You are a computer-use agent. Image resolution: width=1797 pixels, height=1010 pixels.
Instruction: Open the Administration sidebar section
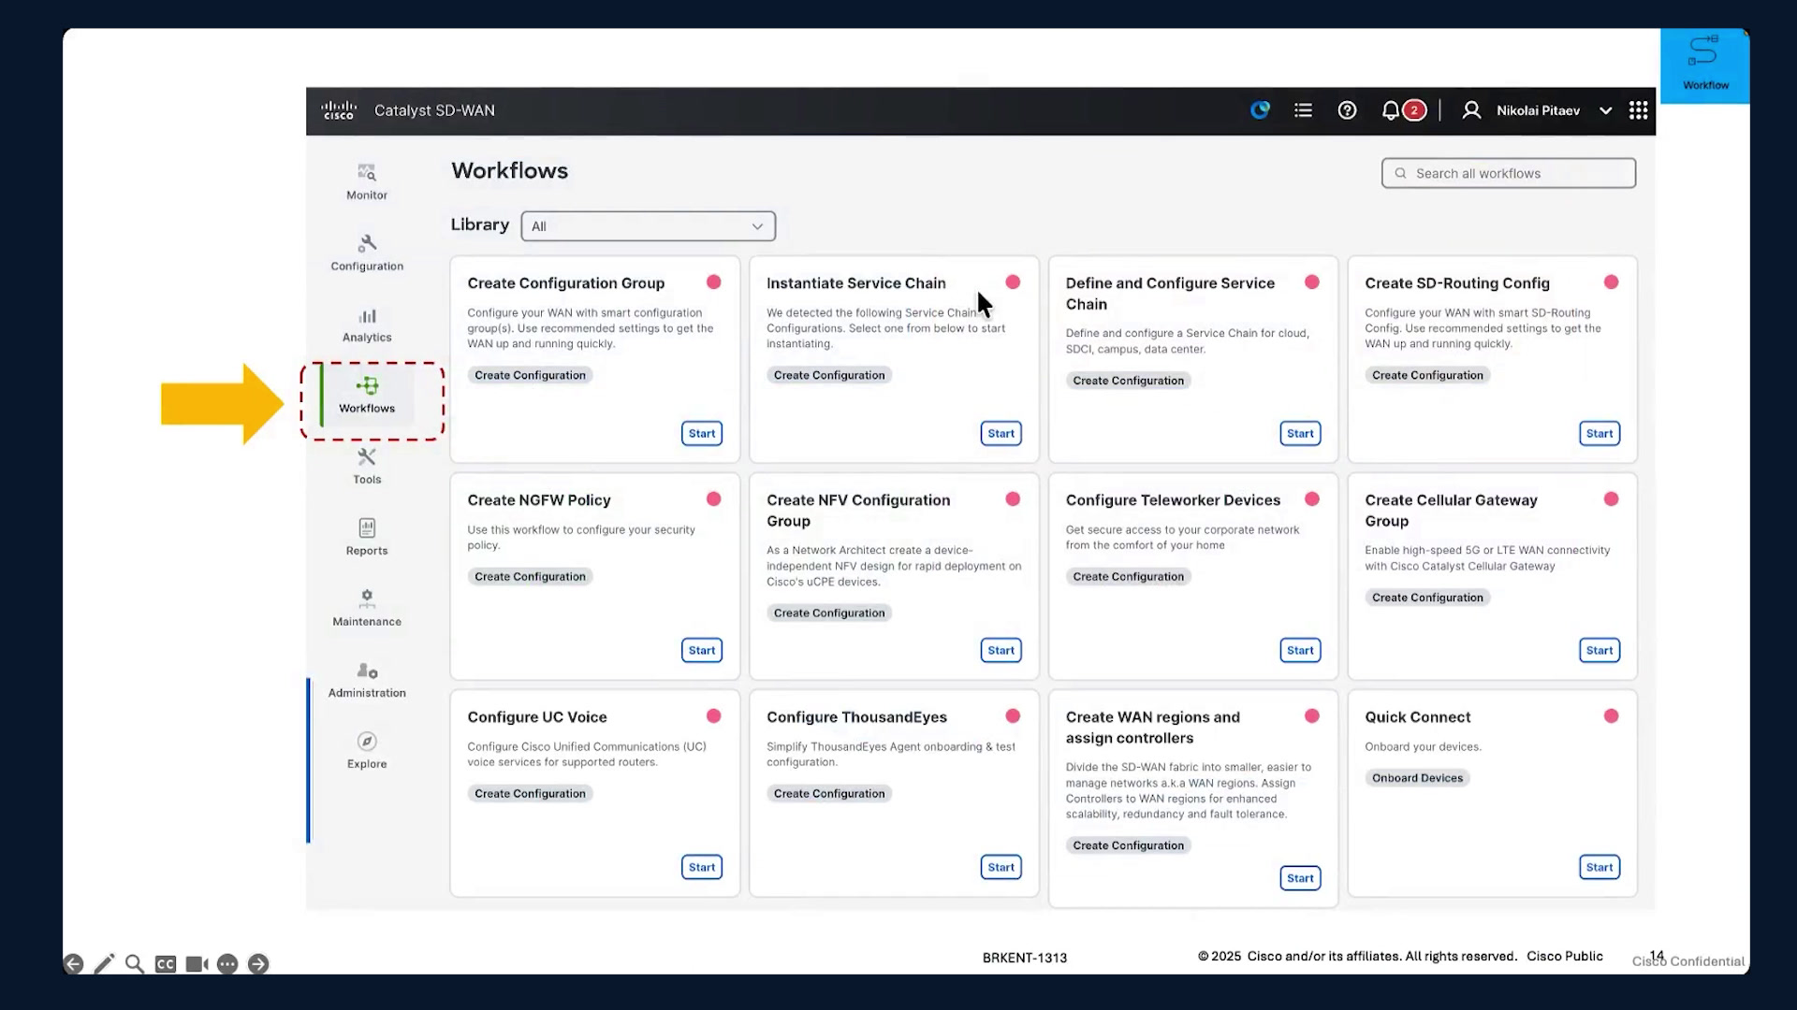[367, 680]
